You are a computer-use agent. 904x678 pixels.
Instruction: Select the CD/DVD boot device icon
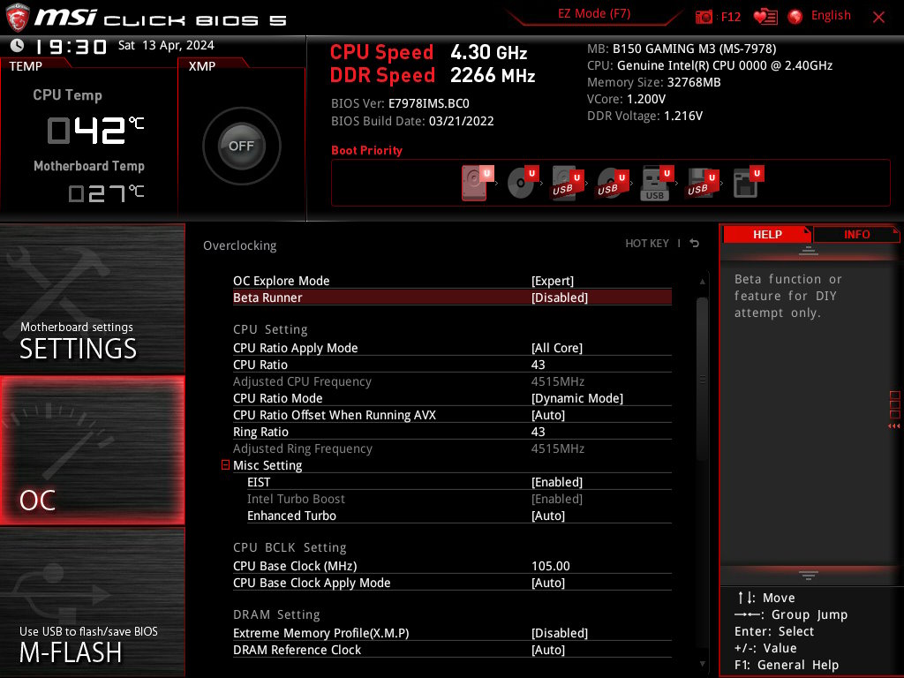(x=522, y=184)
